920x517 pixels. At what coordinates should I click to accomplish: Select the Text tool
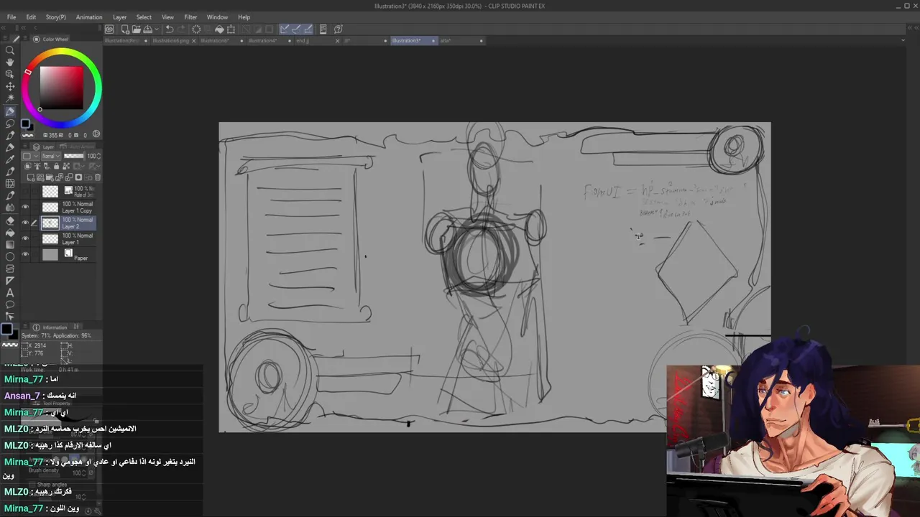10,292
